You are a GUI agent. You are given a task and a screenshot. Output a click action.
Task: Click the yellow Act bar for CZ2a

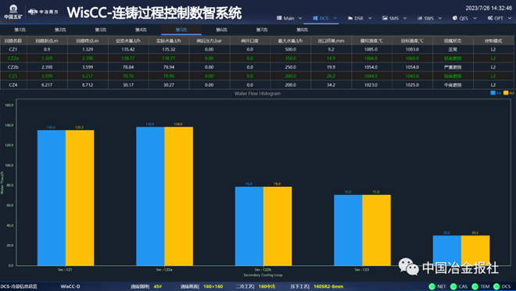click(x=179, y=196)
